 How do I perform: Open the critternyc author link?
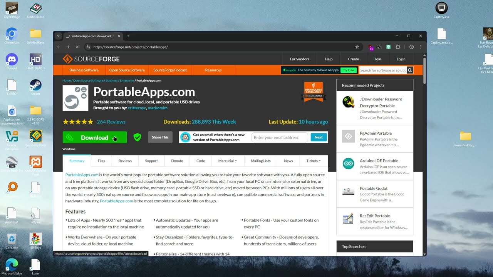point(137,108)
